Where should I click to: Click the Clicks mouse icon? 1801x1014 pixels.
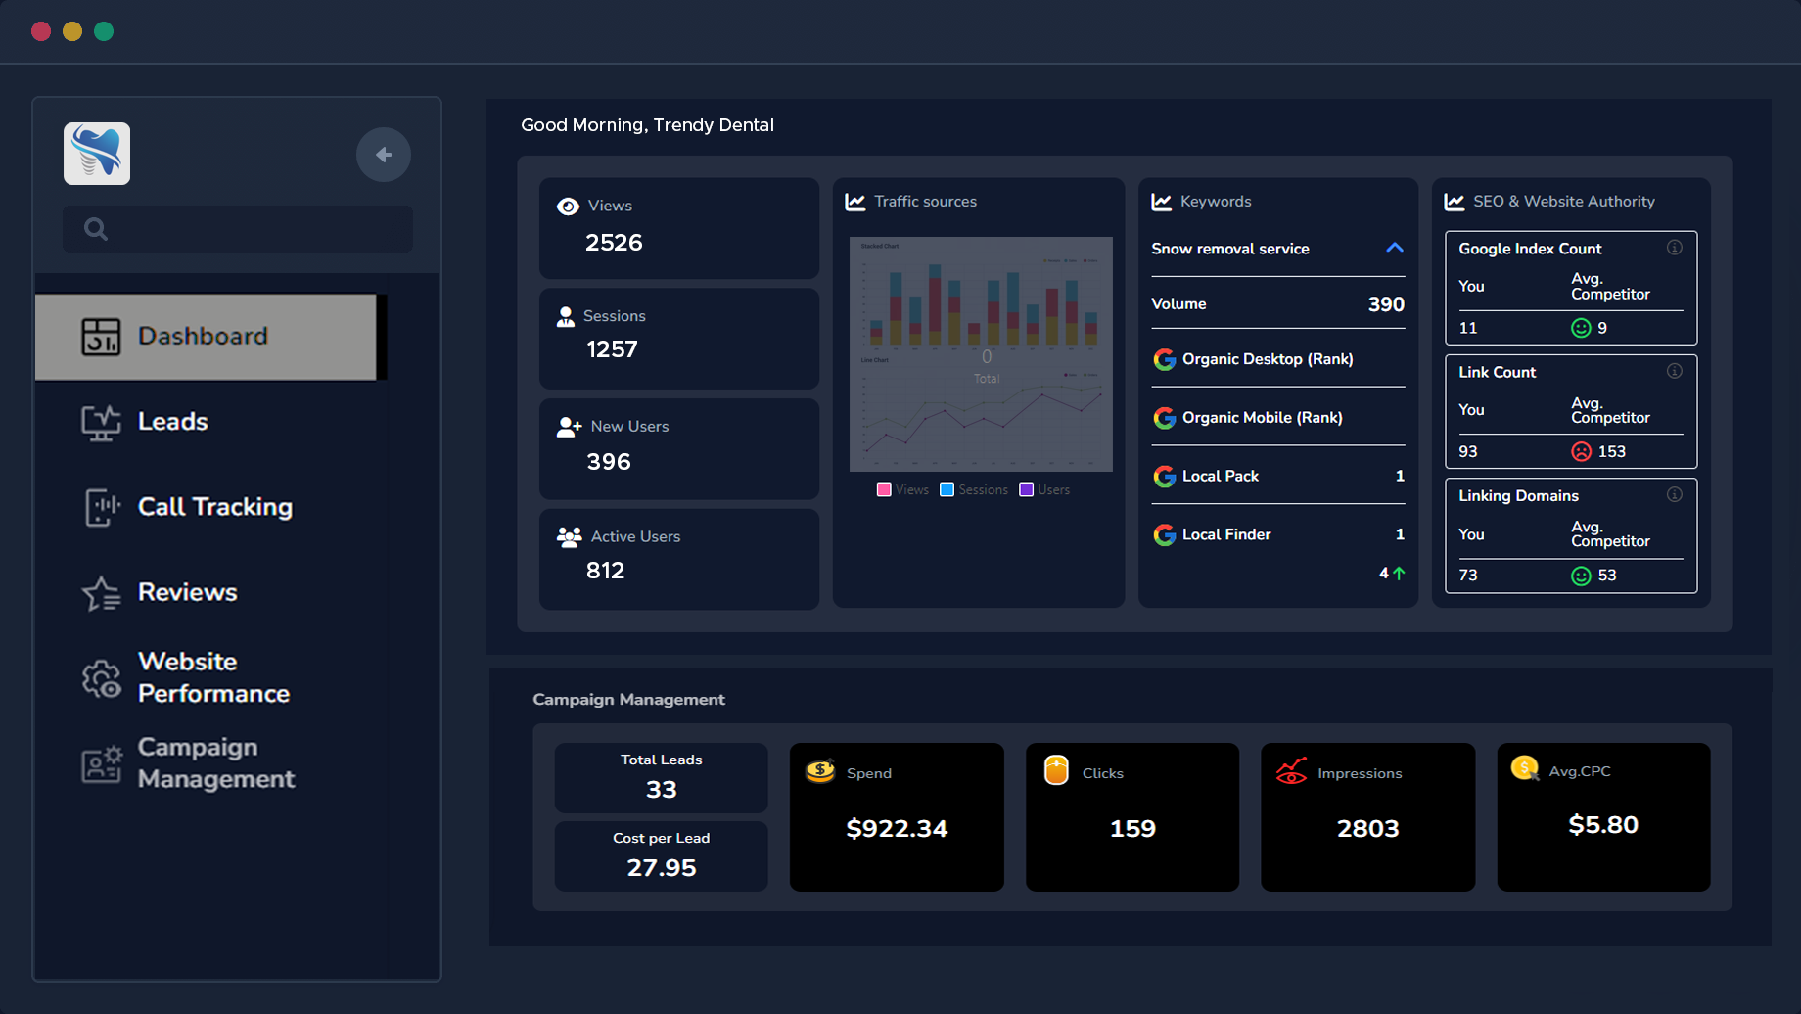click(x=1056, y=770)
